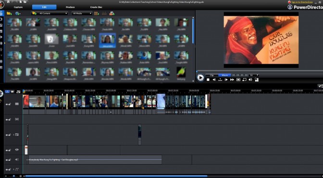Click the 00:02:00:00 mark on the timeline ruler
The image size is (323, 178).
pyautogui.click(x=111, y=90)
